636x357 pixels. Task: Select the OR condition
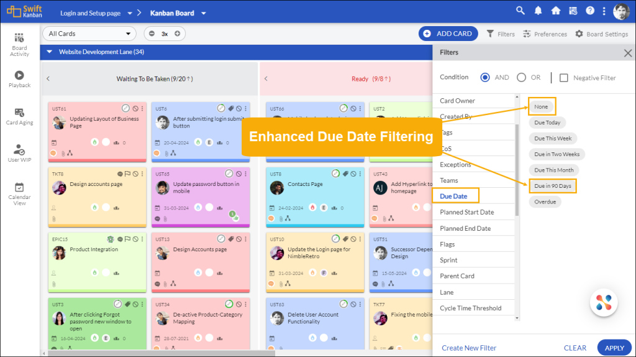coord(521,77)
